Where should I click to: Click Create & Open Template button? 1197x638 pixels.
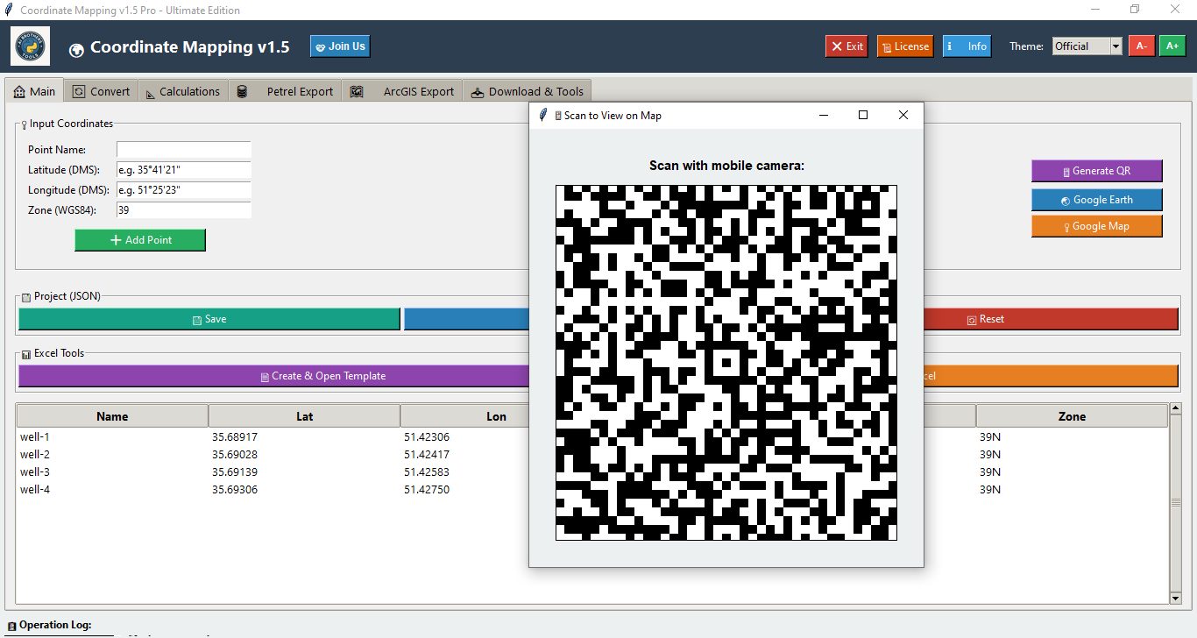(x=274, y=376)
